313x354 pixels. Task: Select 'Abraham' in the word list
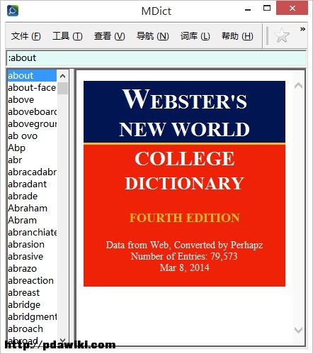click(32, 209)
